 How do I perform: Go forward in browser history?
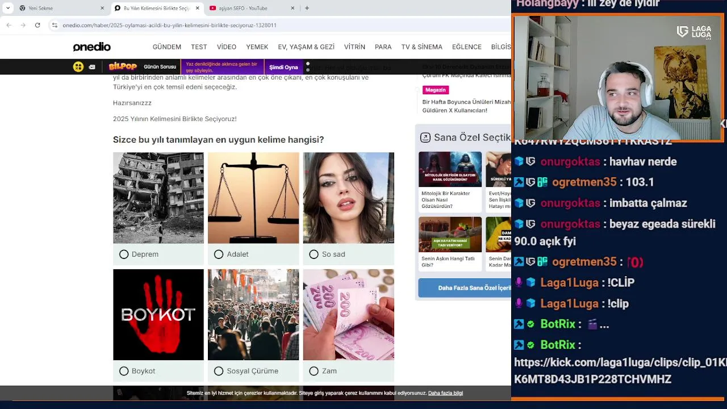(23, 25)
